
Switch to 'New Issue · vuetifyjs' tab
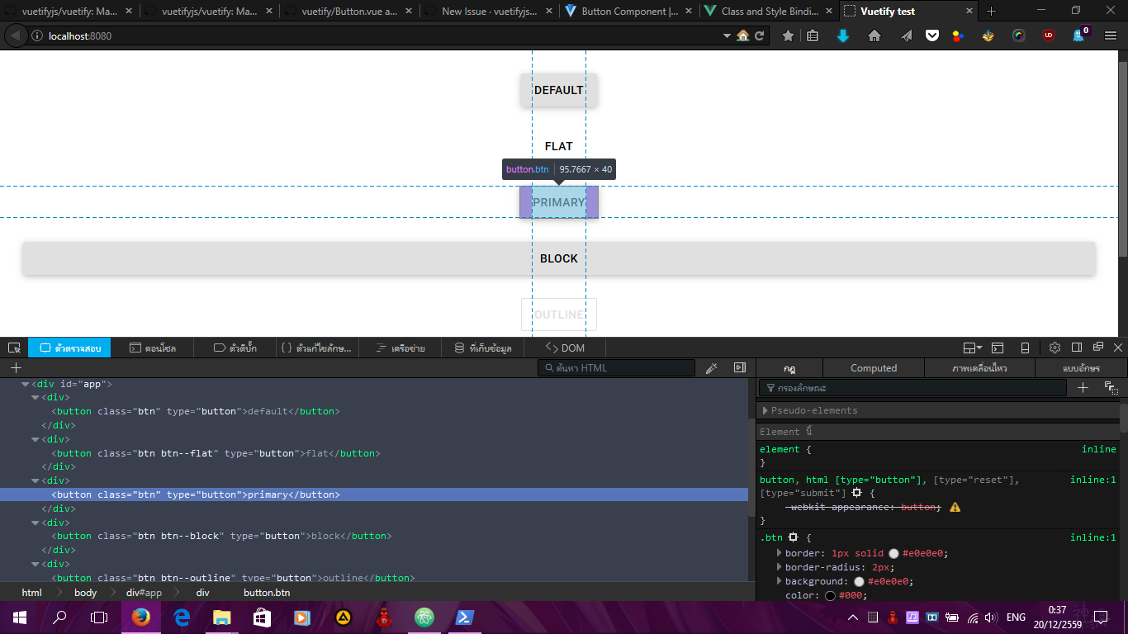pos(490,11)
